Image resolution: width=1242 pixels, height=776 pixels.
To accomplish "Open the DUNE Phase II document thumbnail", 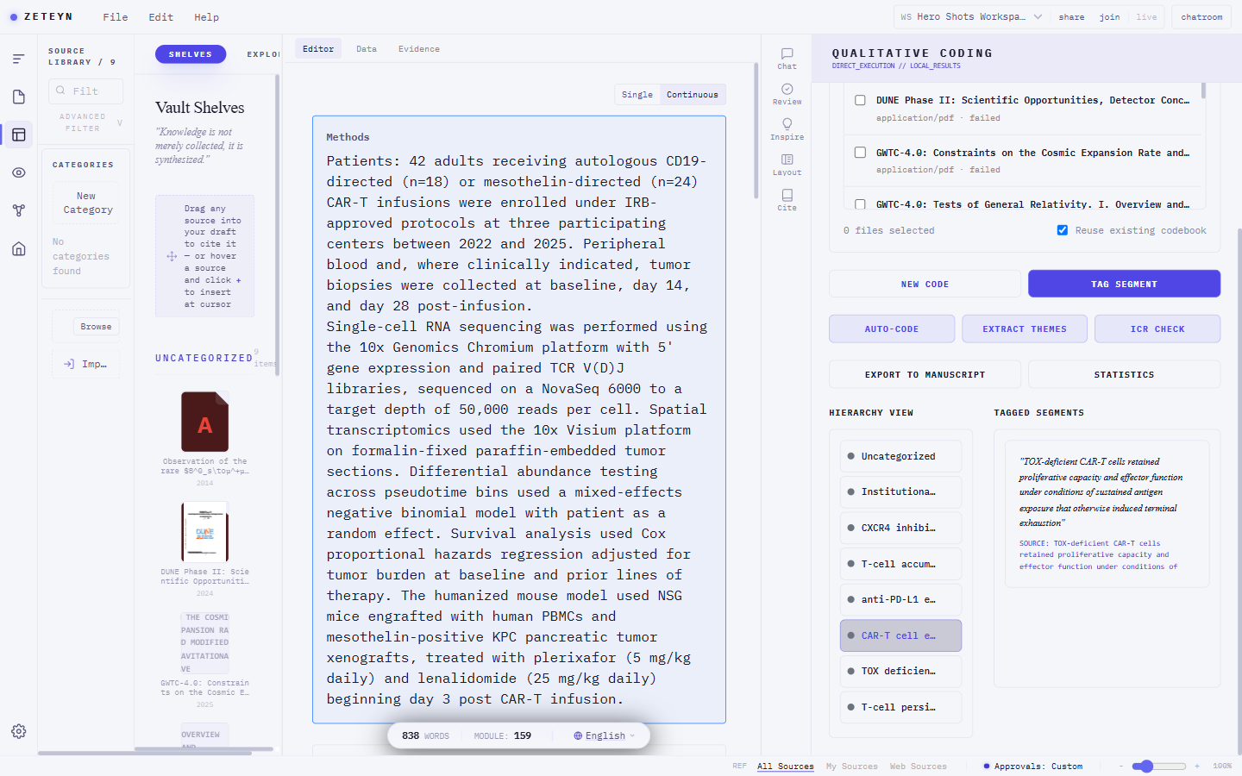I will click(204, 532).
